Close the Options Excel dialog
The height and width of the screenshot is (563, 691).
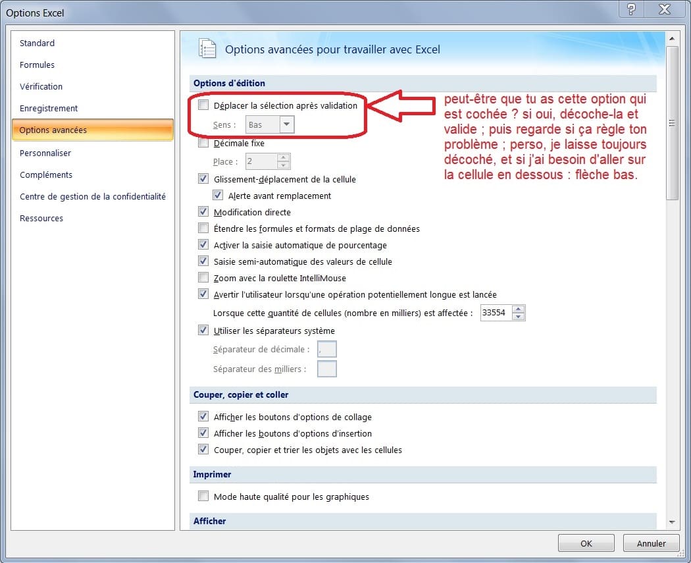(x=665, y=9)
